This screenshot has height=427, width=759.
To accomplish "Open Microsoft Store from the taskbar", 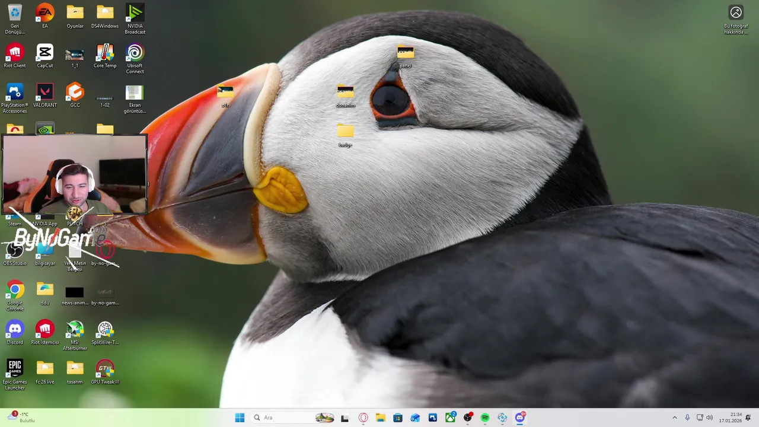I will coord(398,418).
